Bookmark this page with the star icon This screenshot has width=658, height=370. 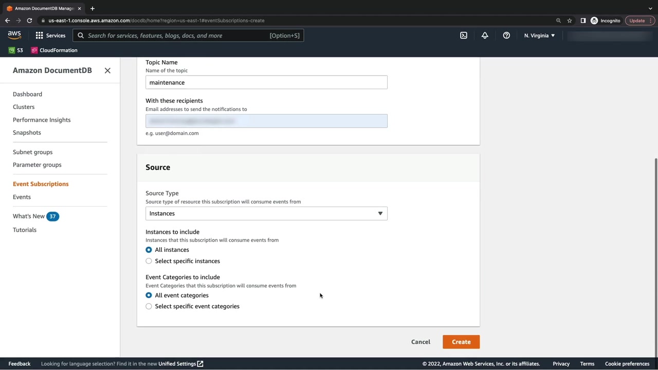coord(570,21)
